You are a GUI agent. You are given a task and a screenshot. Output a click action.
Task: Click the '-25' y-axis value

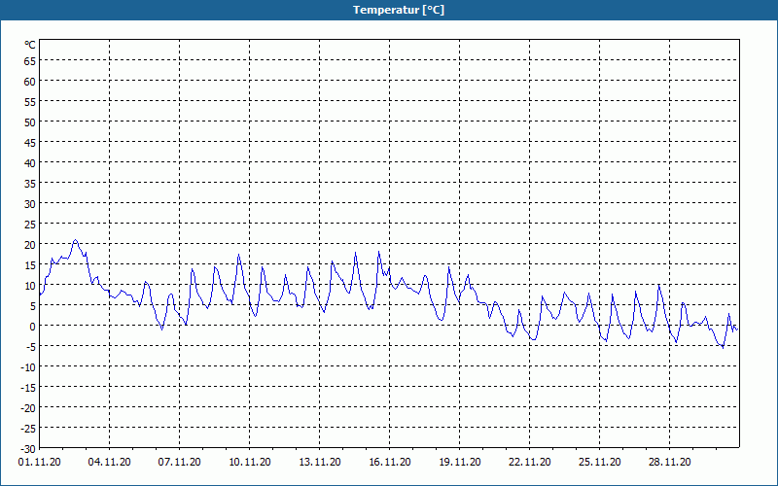click(28, 429)
